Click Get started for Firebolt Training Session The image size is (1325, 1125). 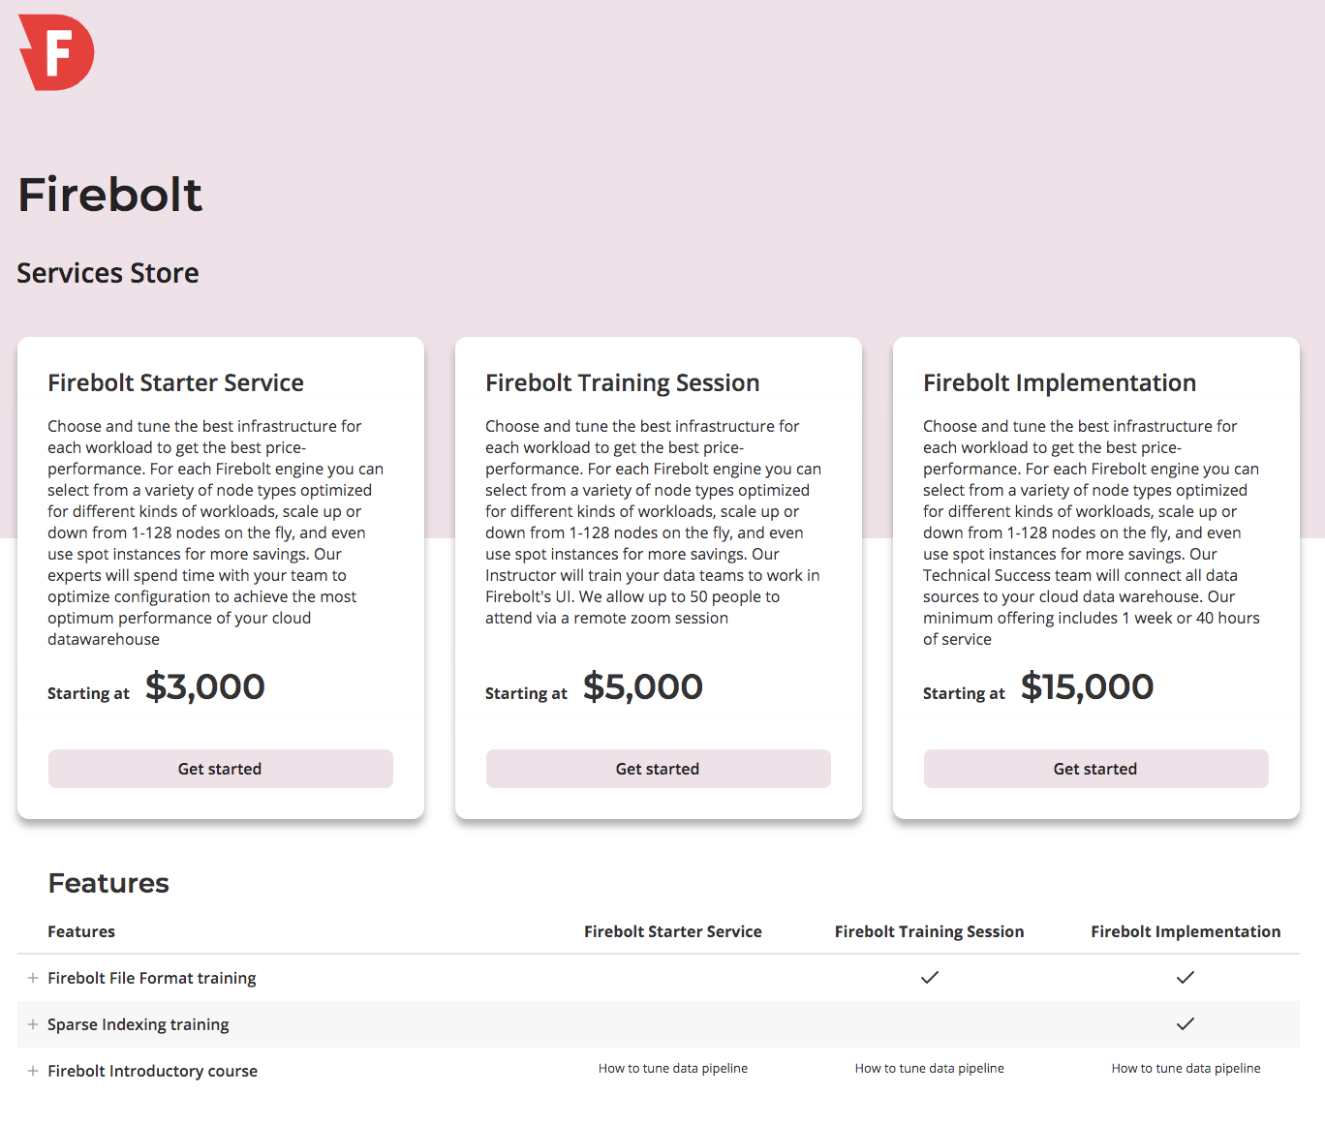click(658, 769)
